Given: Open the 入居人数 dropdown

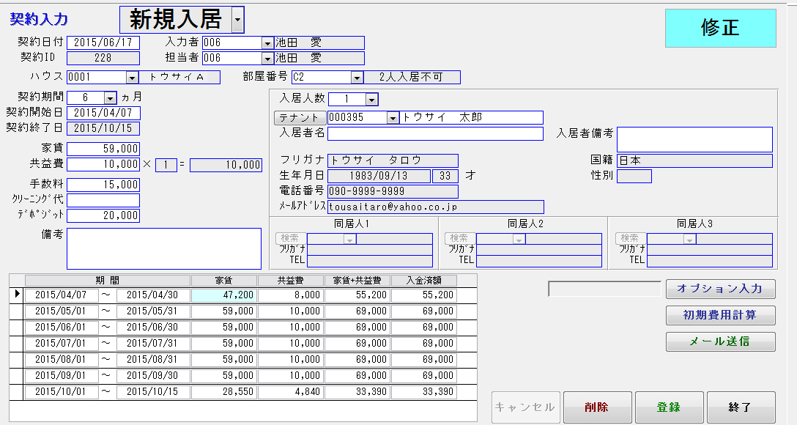Looking at the screenshot, I should tap(371, 100).
